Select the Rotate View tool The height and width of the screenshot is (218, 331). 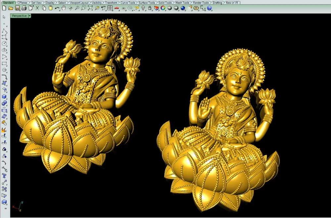click(71, 8)
